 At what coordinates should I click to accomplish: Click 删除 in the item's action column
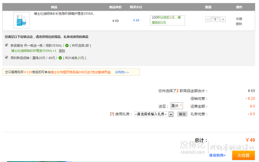(239, 24)
